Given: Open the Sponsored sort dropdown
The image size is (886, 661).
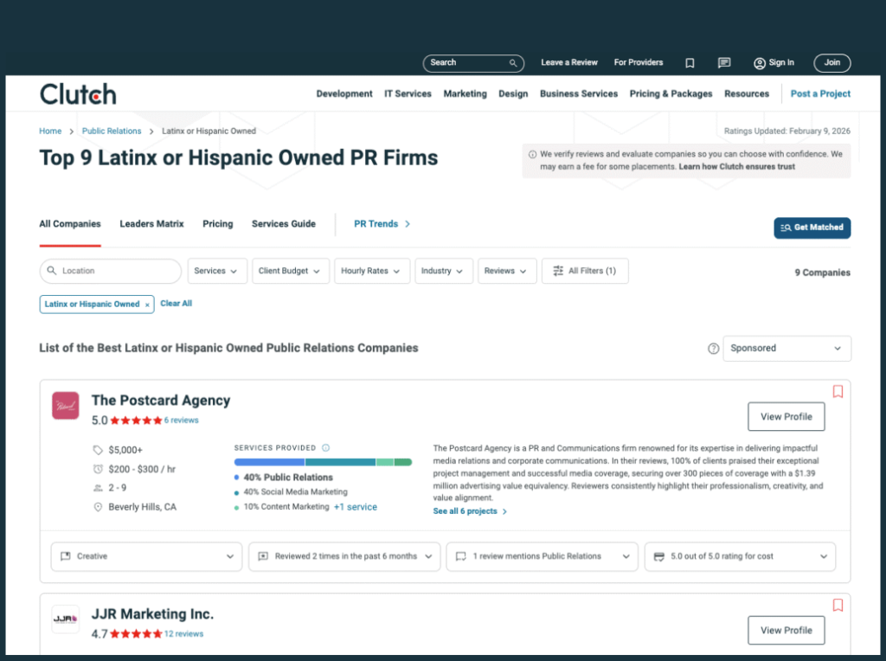Looking at the screenshot, I should coord(786,349).
